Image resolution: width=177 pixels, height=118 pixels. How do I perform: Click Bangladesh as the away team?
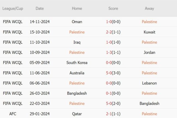149,104
